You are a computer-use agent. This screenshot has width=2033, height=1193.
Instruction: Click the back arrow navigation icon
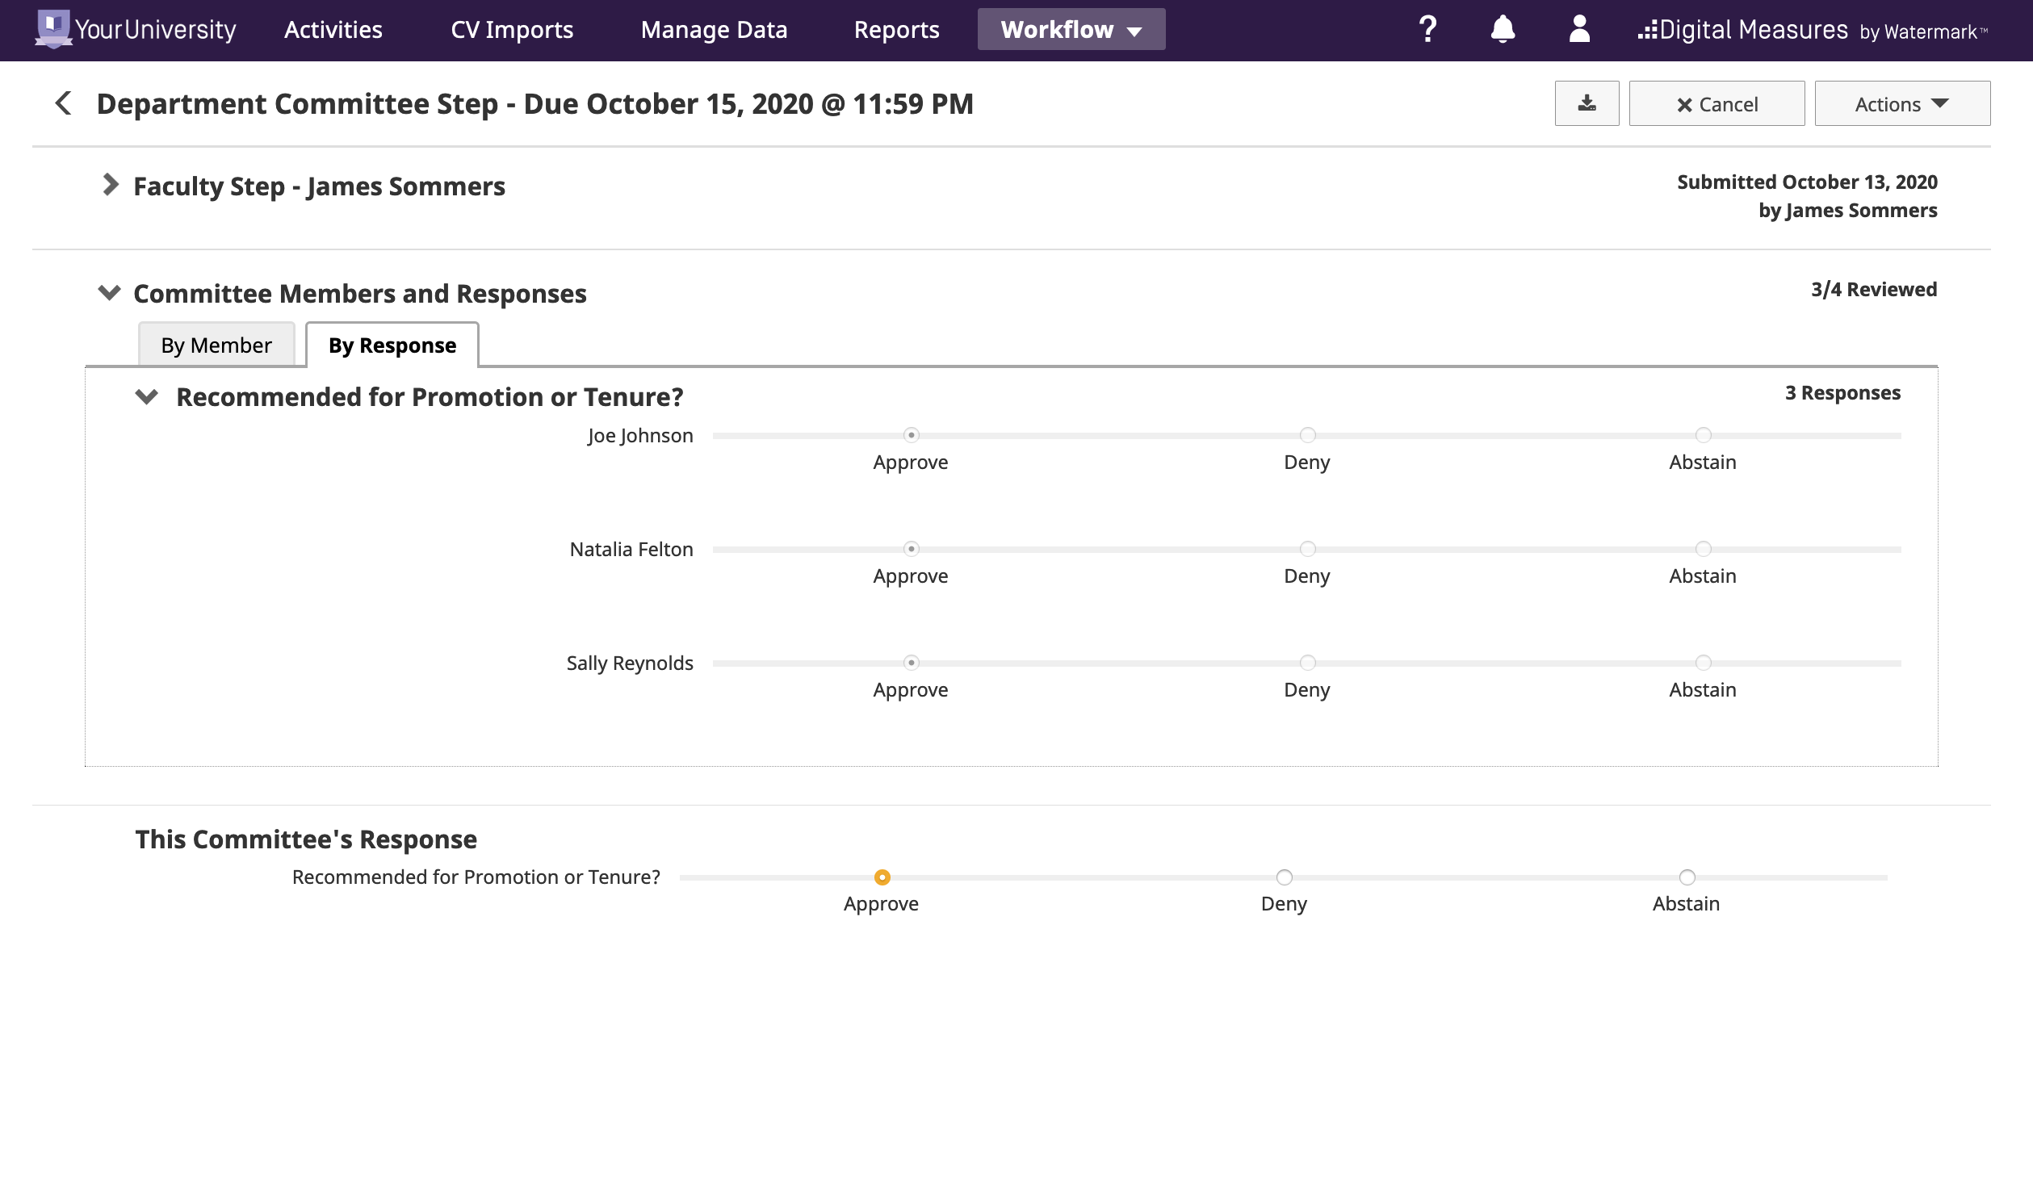[x=62, y=103]
